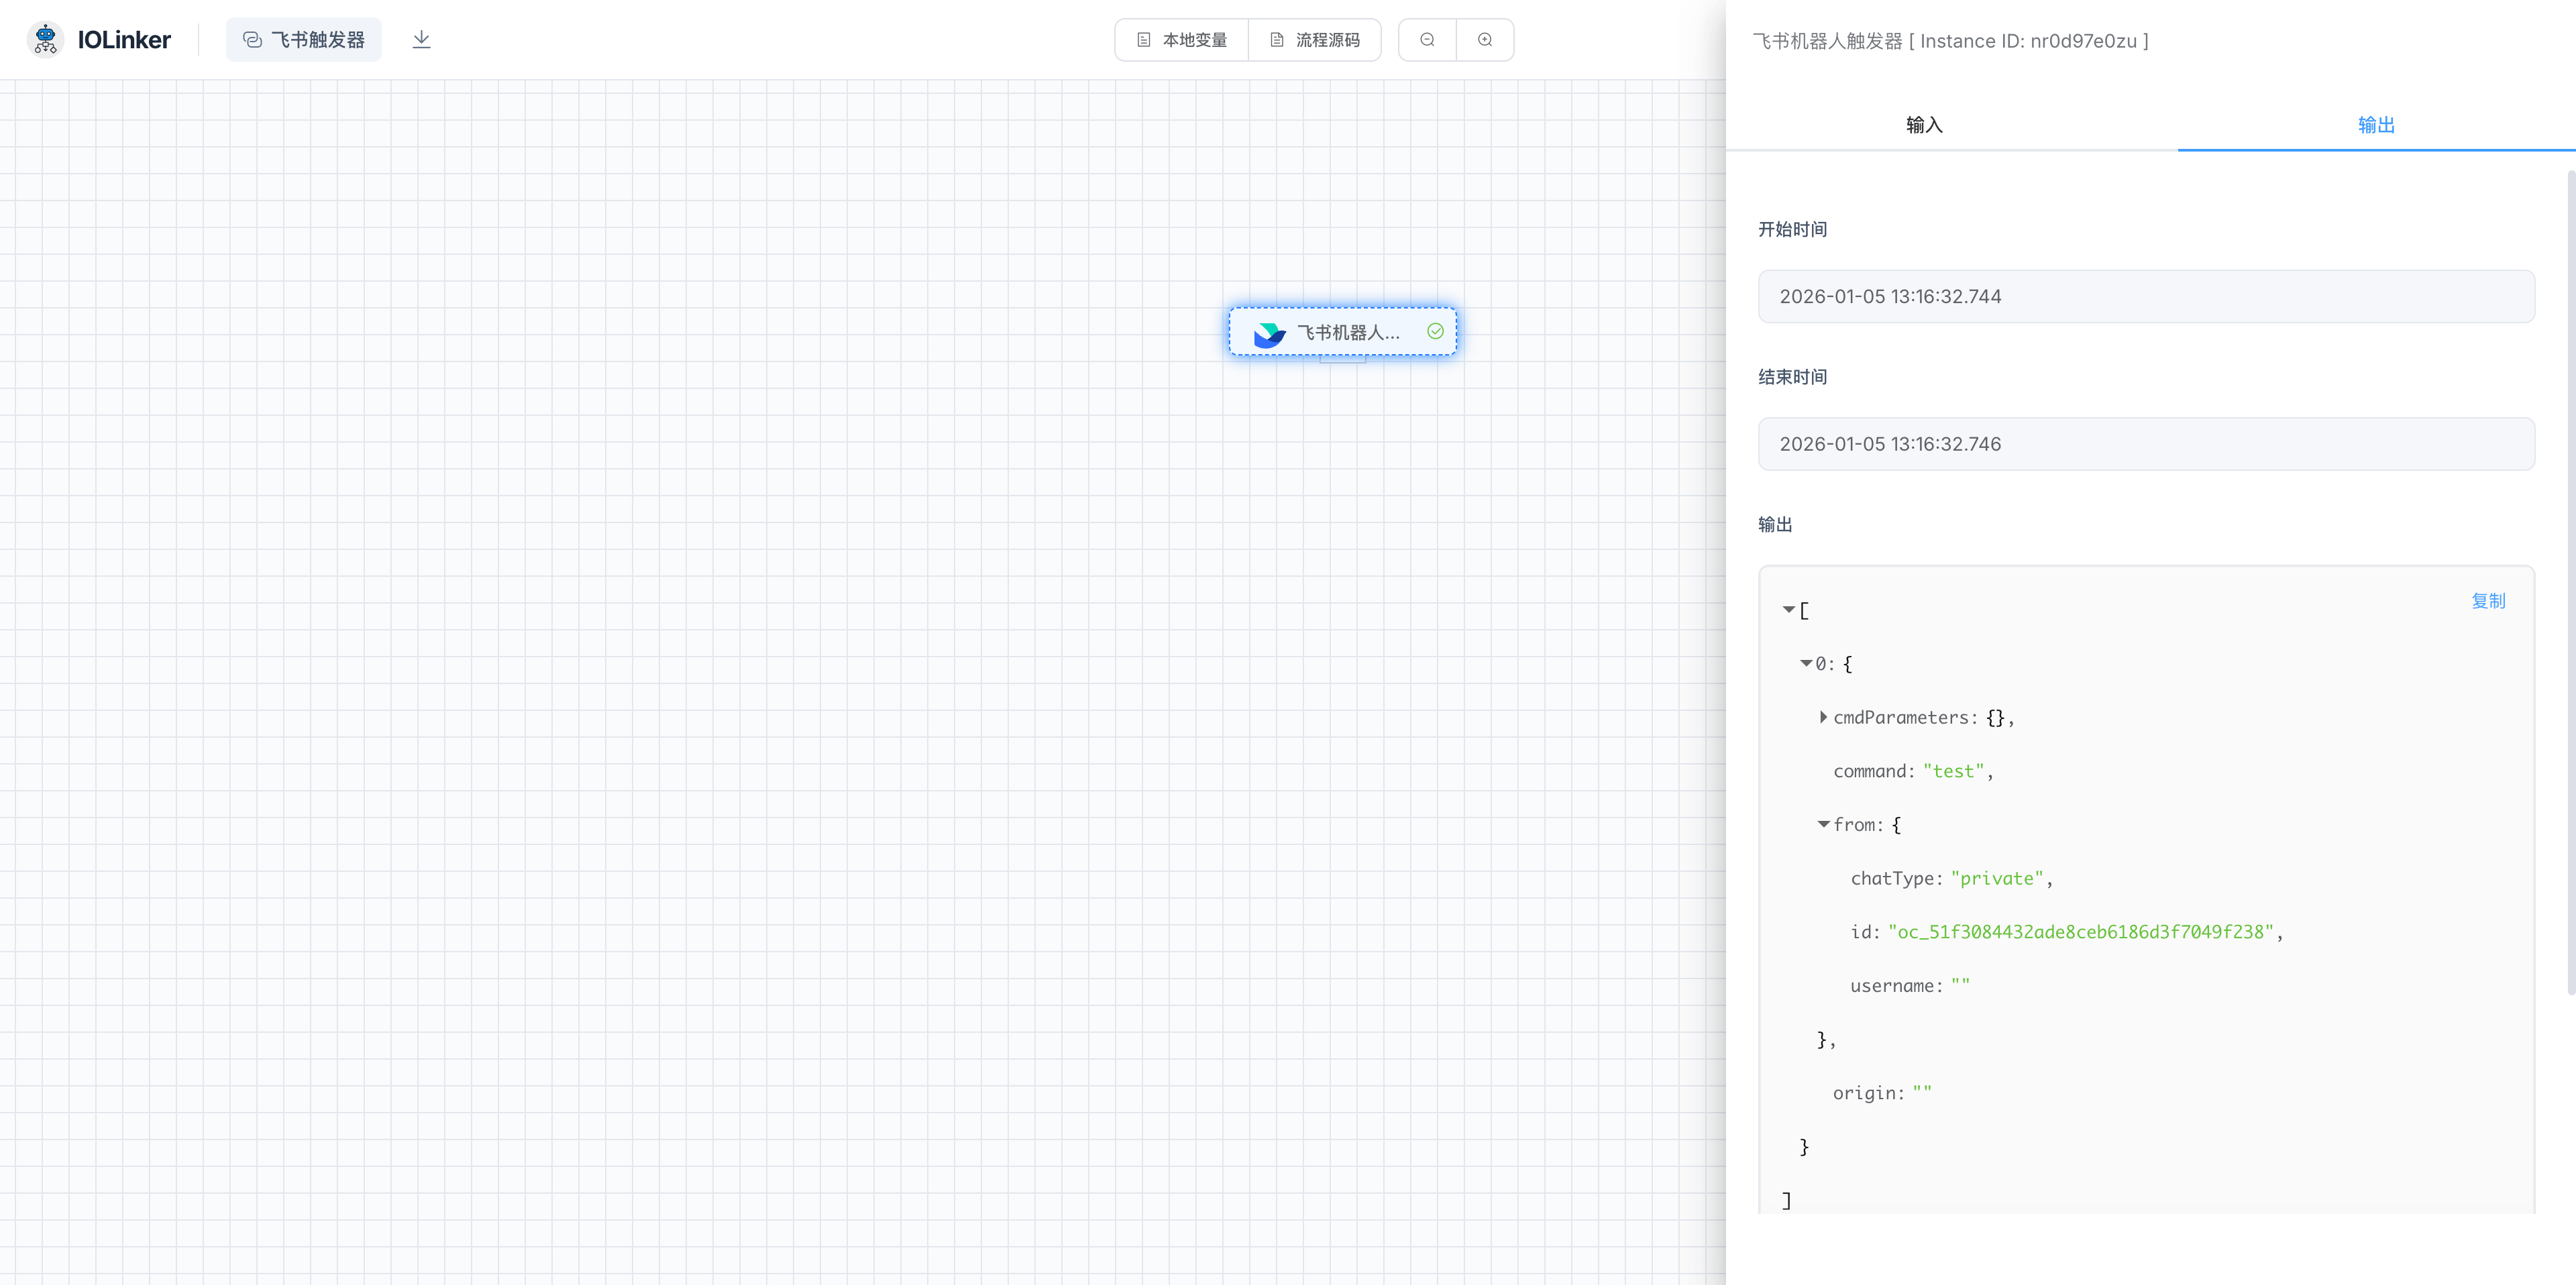
Task: Click the 开始时间 start time field
Action: 2146,297
